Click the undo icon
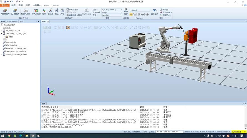This screenshot has height=138, width=247. click(8, 1)
